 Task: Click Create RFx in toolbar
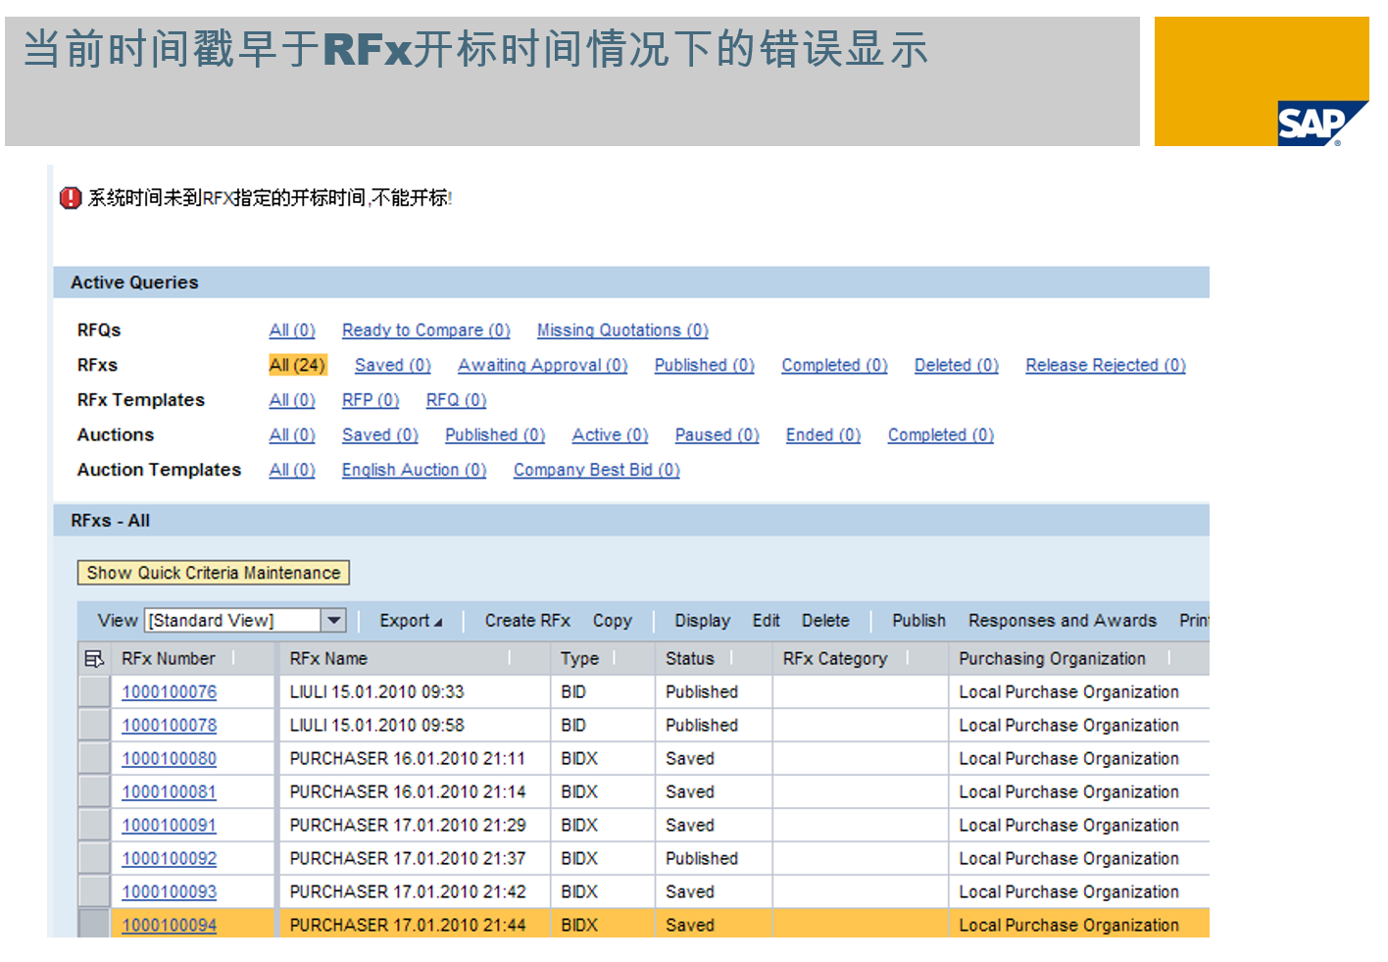click(x=527, y=621)
